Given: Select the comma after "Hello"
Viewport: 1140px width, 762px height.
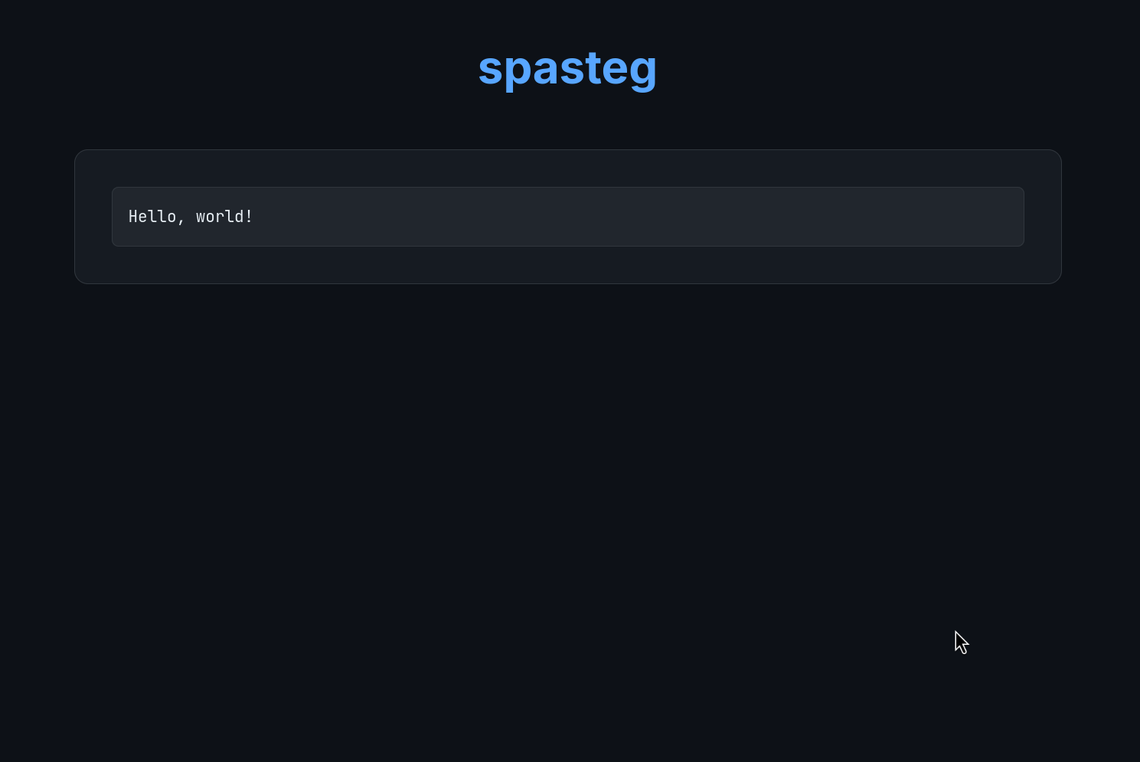Looking at the screenshot, I should 181,221.
